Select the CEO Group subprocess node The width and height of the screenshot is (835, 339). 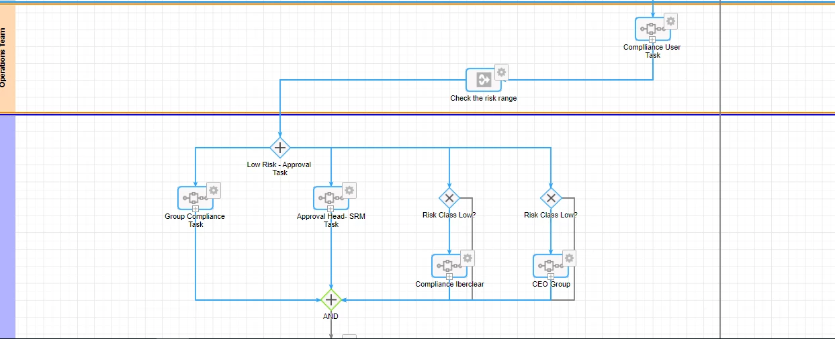(x=551, y=266)
